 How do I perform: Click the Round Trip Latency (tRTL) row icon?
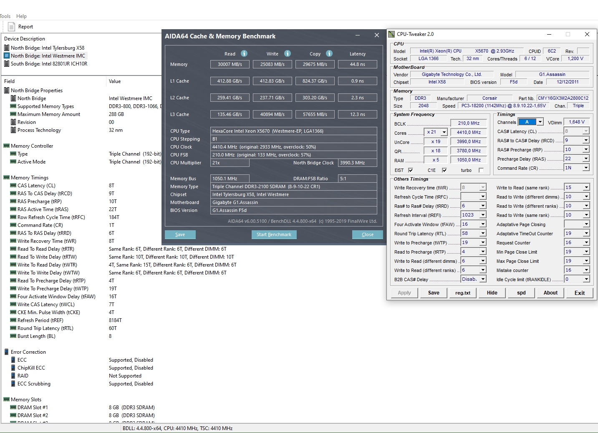click(x=13, y=328)
